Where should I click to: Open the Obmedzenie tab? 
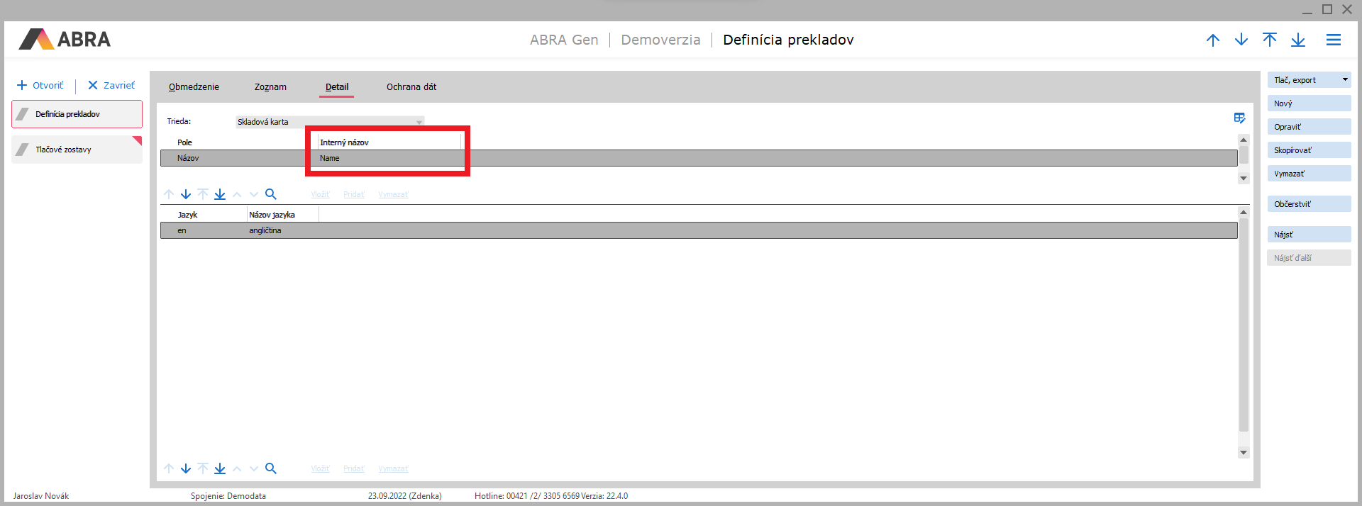[194, 87]
